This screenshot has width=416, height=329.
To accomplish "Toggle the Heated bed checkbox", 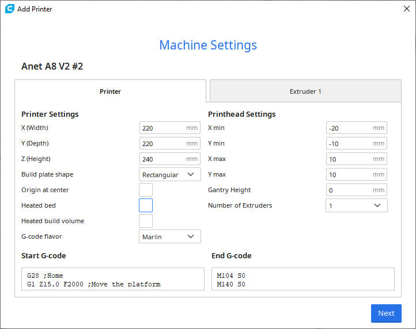I will pyautogui.click(x=146, y=205).
